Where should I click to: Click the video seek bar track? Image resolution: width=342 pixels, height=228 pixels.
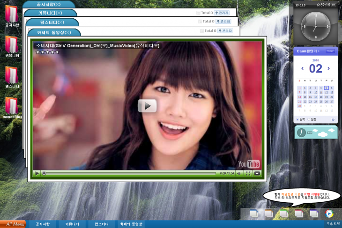[x=130, y=174]
